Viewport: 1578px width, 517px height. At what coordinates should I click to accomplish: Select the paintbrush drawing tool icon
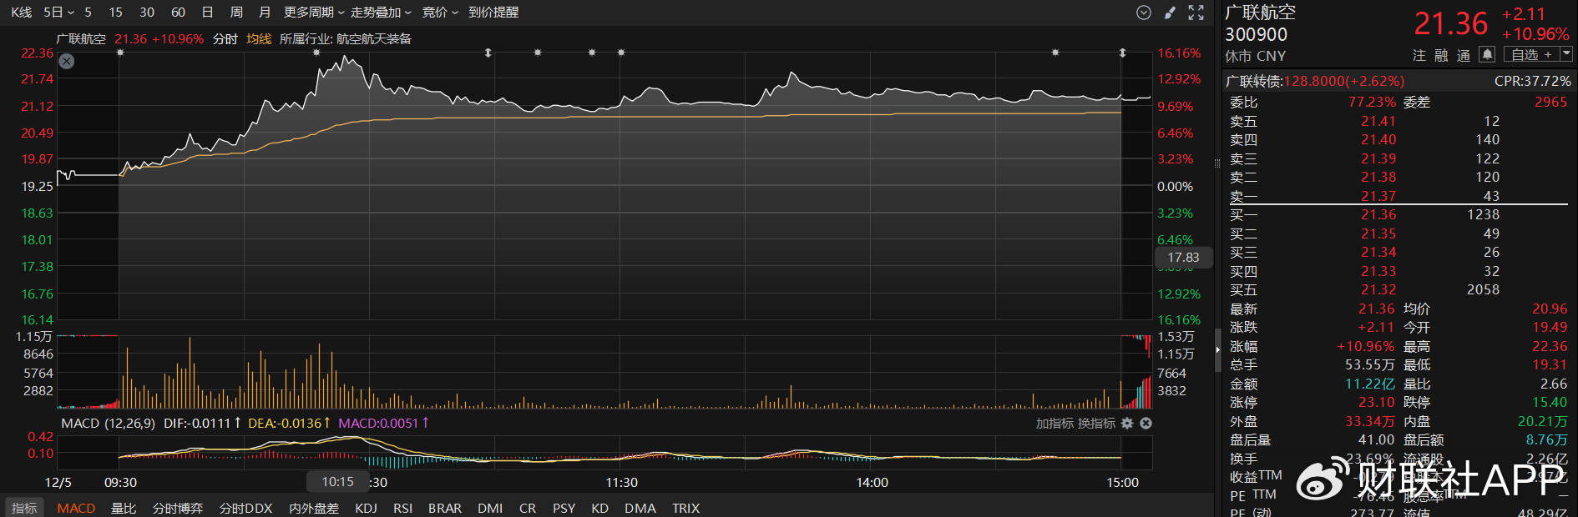tap(1170, 13)
